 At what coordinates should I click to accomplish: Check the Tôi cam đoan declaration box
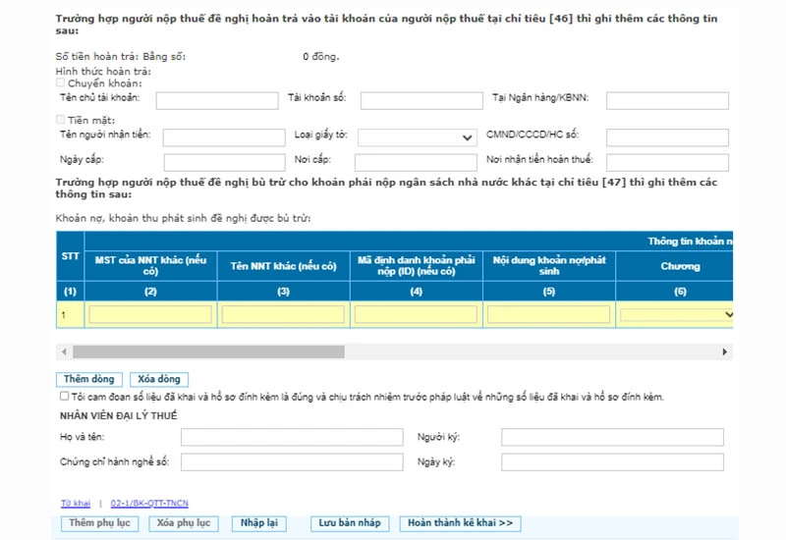point(65,398)
